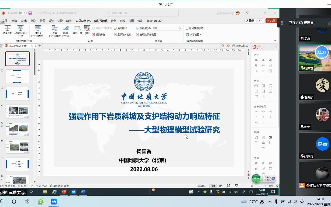Viewport: 331px width, 207px height.
Task: Open 设置幻灯片放映 settings
Action: pos(55,32)
